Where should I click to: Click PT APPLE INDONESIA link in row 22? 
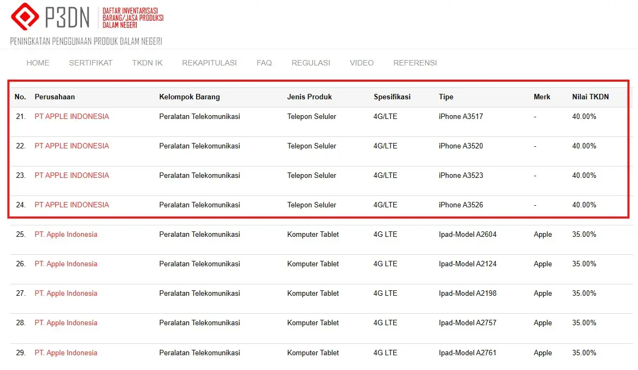point(72,146)
